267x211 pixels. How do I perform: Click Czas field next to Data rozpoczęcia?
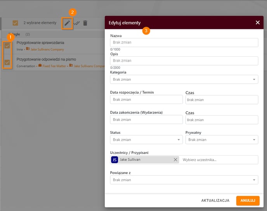(222, 100)
